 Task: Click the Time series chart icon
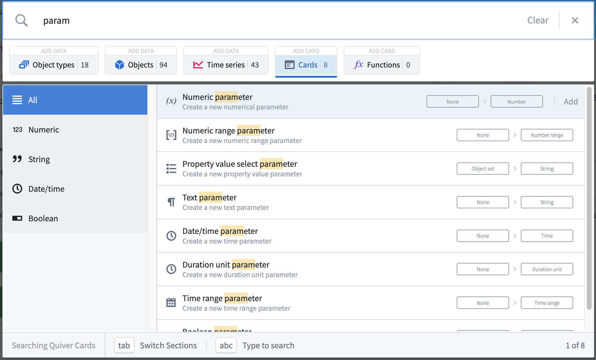(198, 65)
